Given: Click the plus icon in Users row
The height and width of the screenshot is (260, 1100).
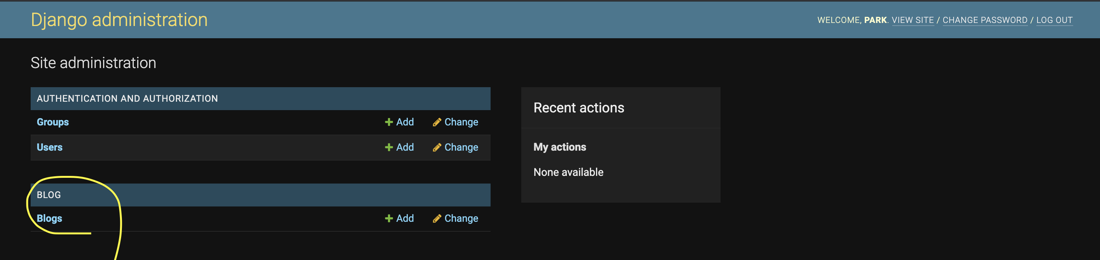Looking at the screenshot, I should pos(389,147).
